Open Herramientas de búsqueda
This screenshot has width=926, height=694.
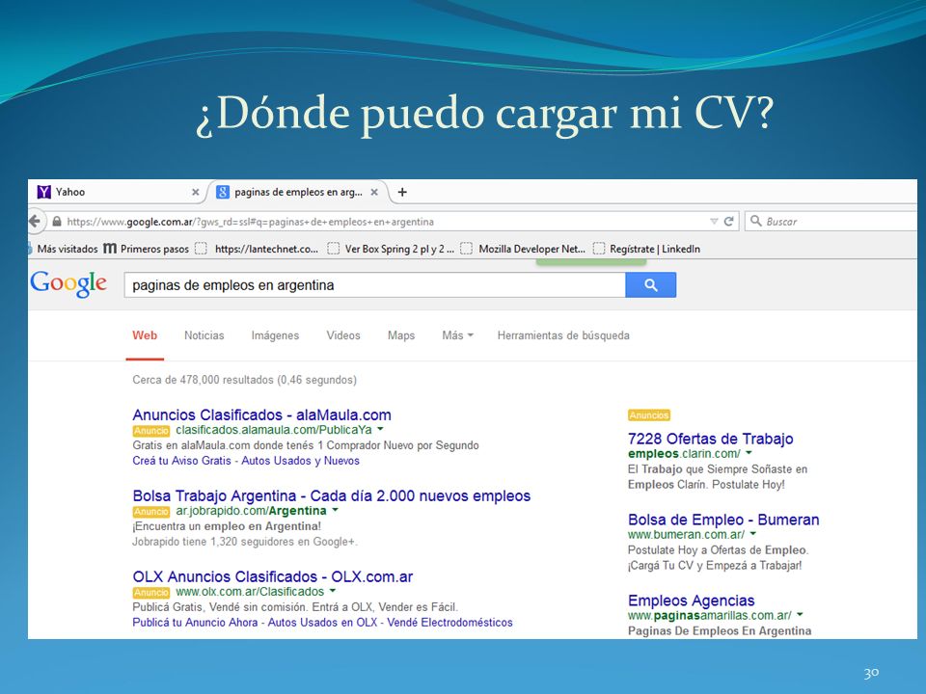click(x=563, y=335)
